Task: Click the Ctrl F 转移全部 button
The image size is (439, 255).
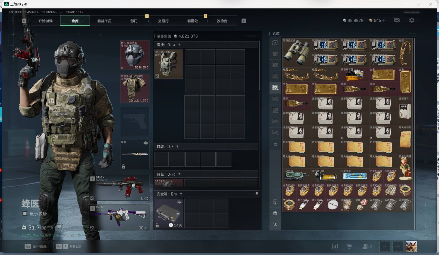Action: (68, 247)
